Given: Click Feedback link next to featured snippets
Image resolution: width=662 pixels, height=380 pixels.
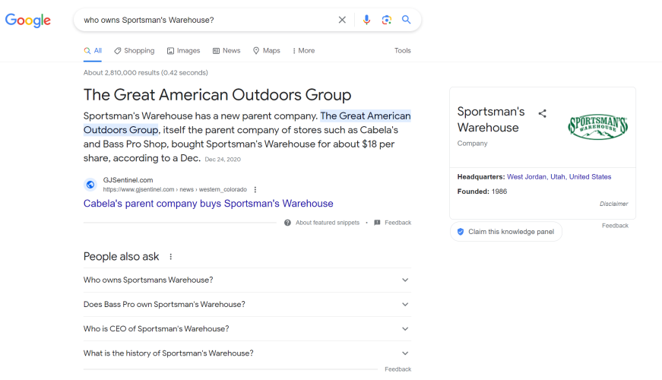Looking at the screenshot, I should pyautogui.click(x=398, y=223).
